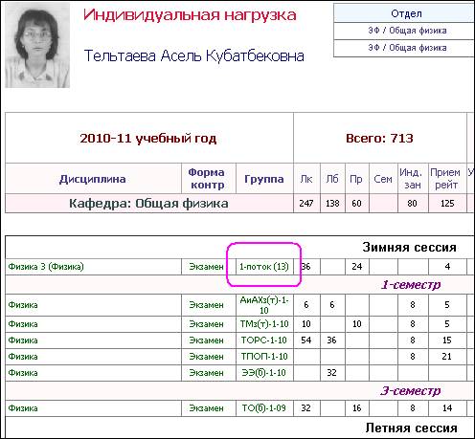Select group ТМз(т)-1-10
The width and height of the screenshot is (475, 439).
pyautogui.click(x=264, y=324)
